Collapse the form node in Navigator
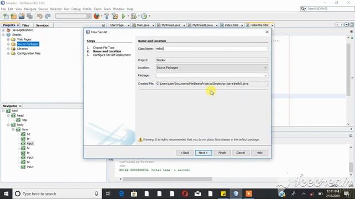The width and height of the screenshot is (355, 199). 13,129
